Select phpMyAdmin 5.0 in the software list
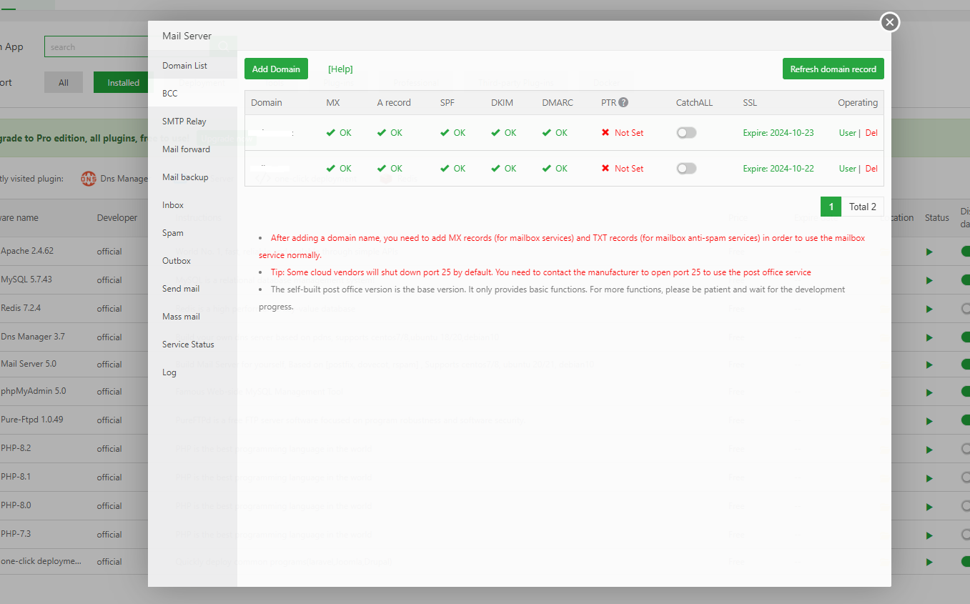The width and height of the screenshot is (970, 604). point(34,391)
